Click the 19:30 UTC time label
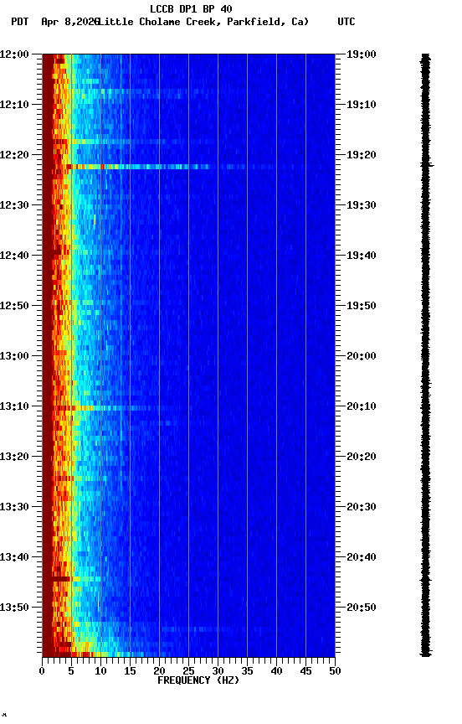The width and height of the screenshot is (462, 724). click(362, 205)
